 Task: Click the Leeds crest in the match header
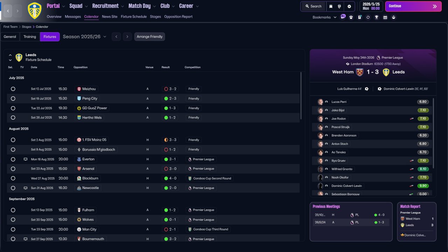click(x=386, y=72)
